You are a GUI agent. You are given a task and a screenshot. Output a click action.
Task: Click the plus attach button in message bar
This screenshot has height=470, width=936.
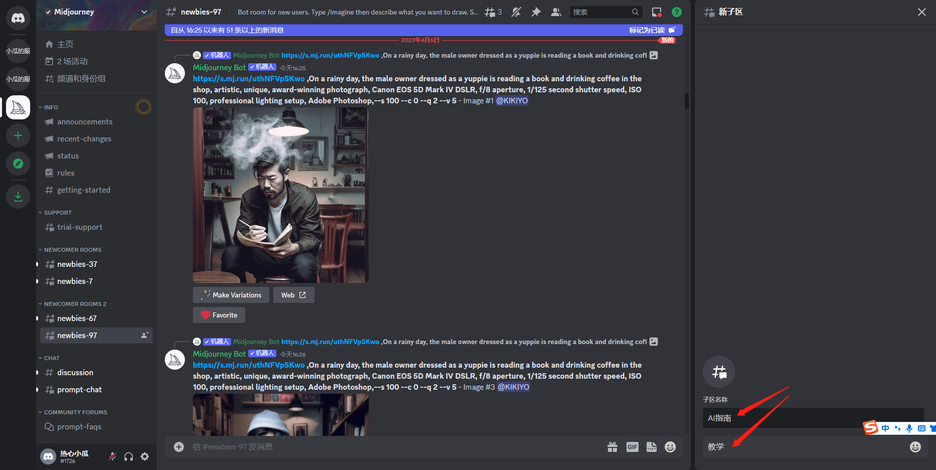[x=179, y=447]
